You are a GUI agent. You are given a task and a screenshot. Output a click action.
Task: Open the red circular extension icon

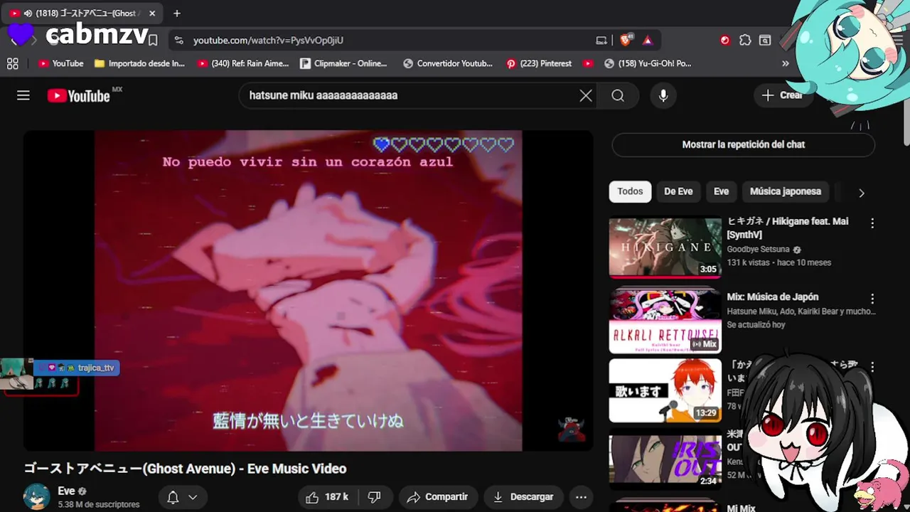click(x=725, y=41)
